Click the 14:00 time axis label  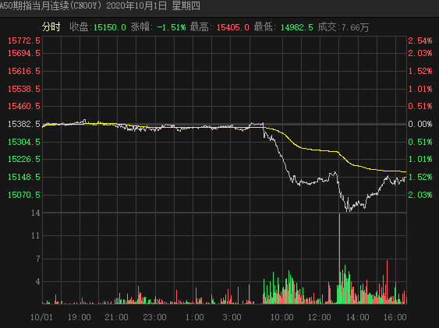tap(358, 317)
